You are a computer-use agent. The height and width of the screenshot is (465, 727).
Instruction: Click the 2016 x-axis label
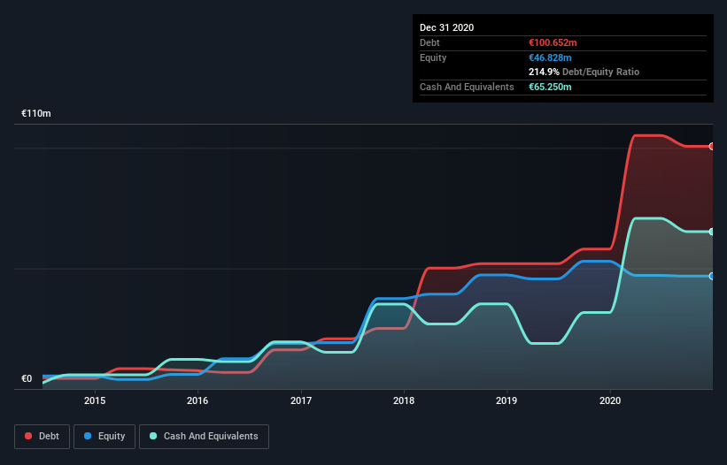[197, 400]
